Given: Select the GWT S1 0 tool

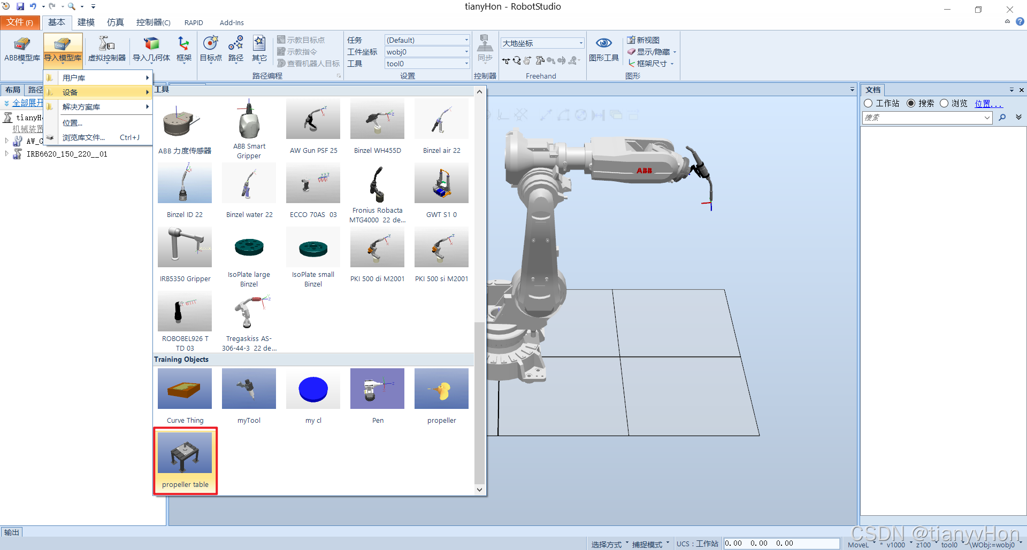Looking at the screenshot, I should coord(441,191).
